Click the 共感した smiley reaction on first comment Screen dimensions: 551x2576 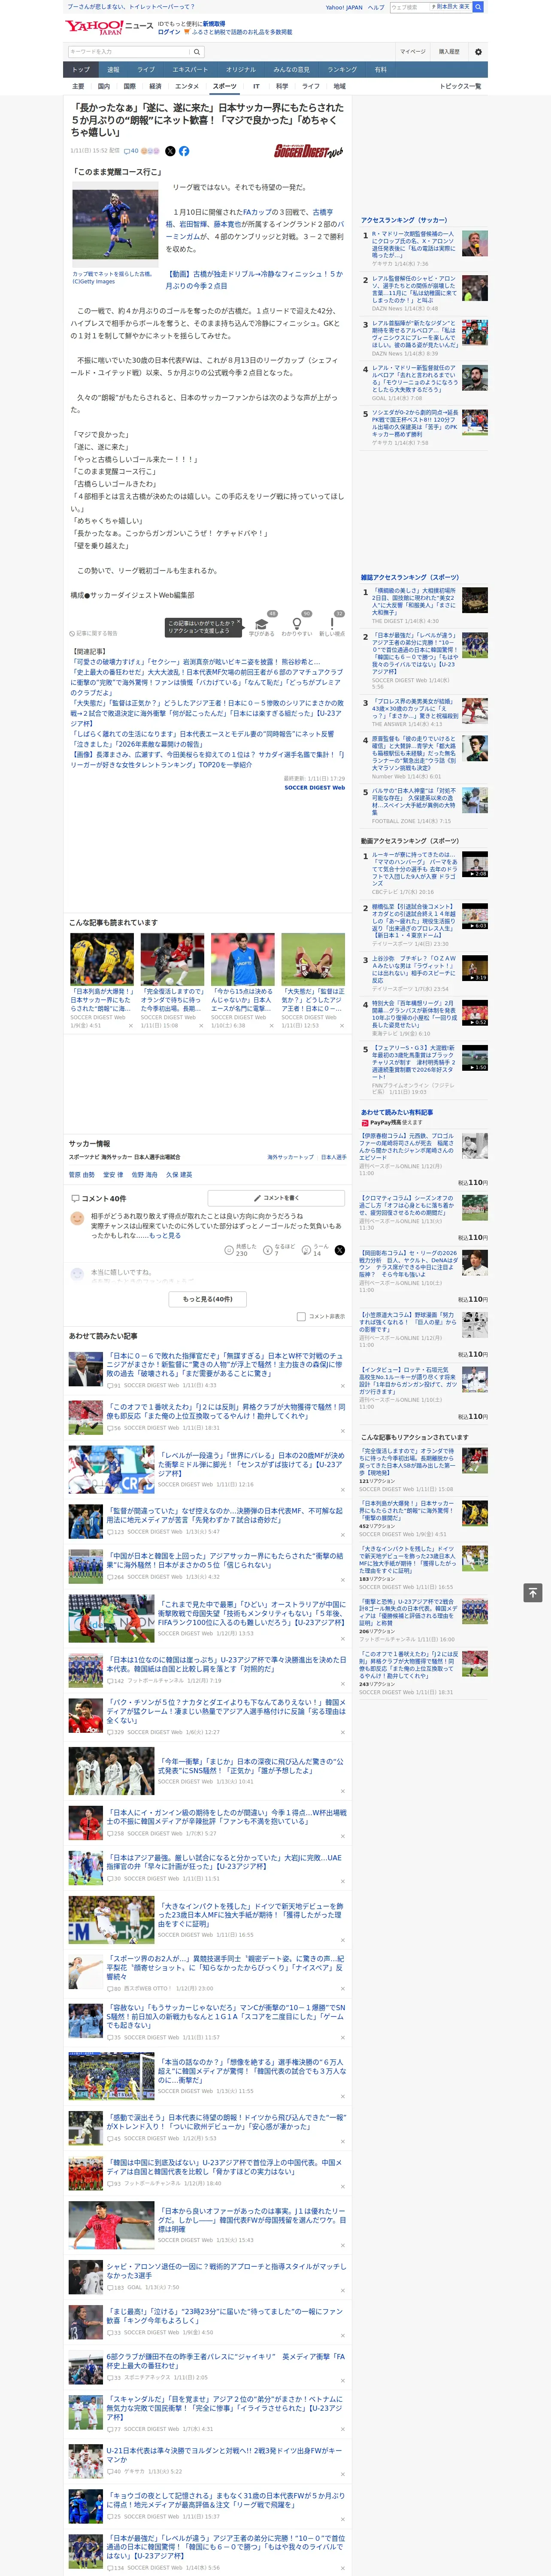tap(230, 1250)
